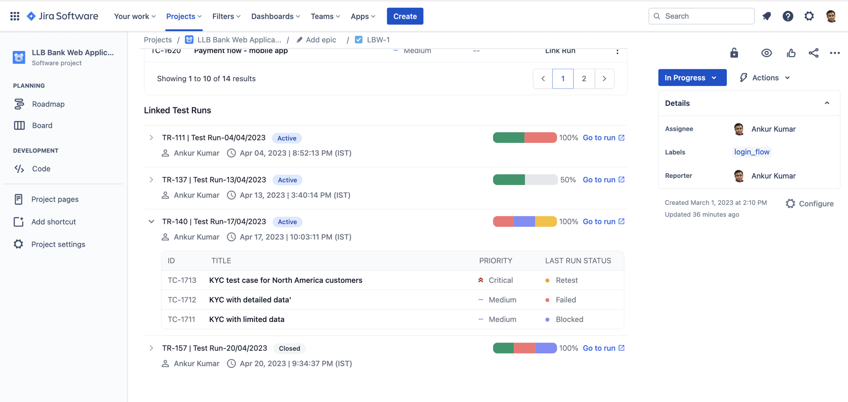The width and height of the screenshot is (848, 402).
Task: Click the assignee Ankur Kumar field
Action: [x=764, y=129]
